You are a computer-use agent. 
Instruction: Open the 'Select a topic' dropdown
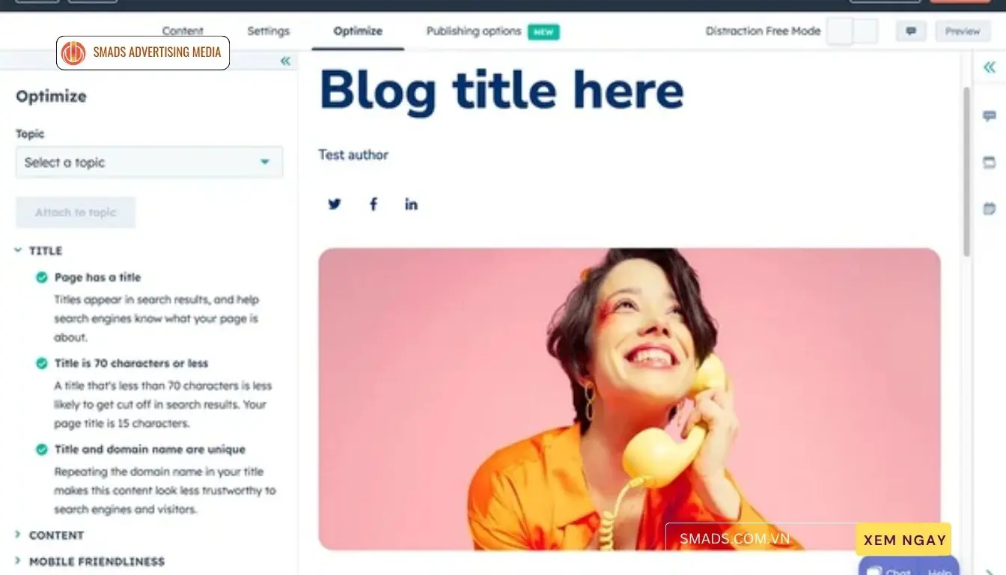(149, 162)
